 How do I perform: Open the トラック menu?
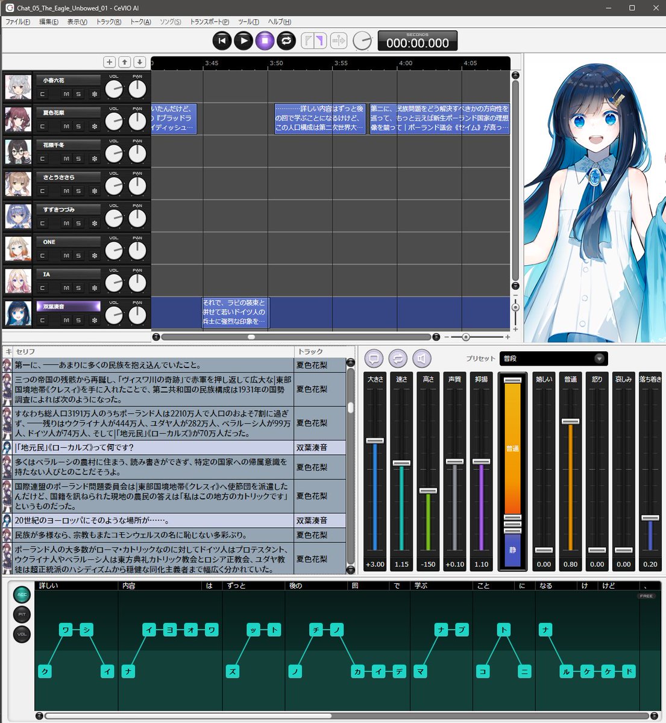click(109, 22)
